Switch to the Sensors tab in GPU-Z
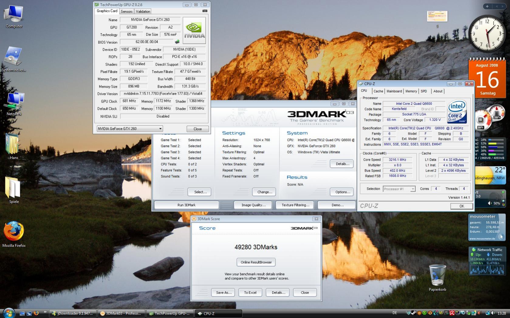This screenshot has width=510, height=318. [127, 11]
